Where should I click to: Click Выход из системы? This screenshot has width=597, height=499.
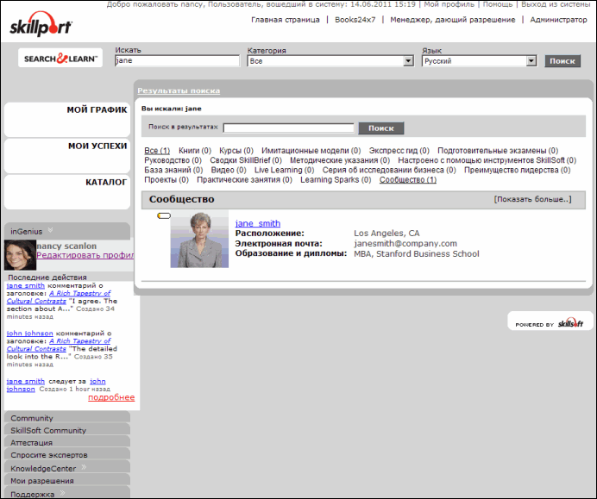tap(556, 4)
